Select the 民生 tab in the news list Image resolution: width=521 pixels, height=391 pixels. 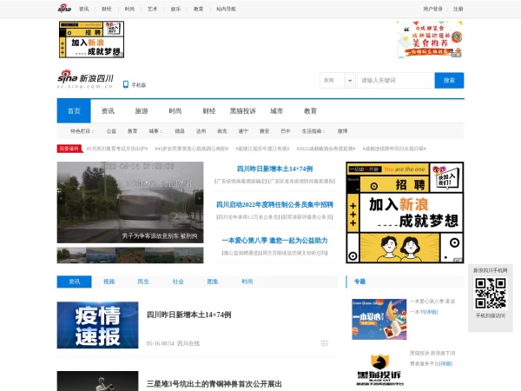click(x=143, y=282)
